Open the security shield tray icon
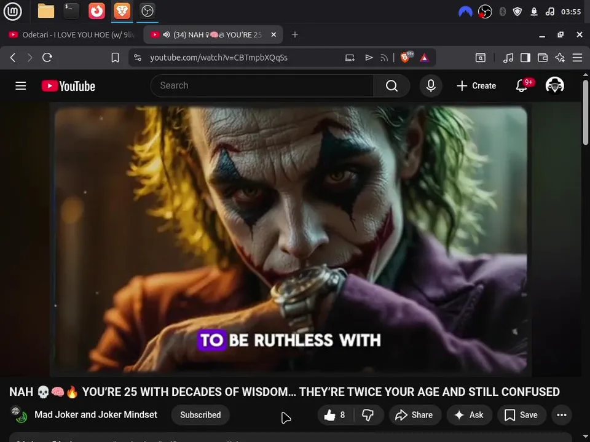Viewport: 590px width, 442px height. pyautogui.click(x=517, y=12)
